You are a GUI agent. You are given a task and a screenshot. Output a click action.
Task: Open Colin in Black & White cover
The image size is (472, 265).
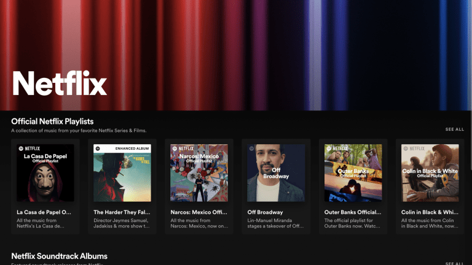tap(430, 173)
